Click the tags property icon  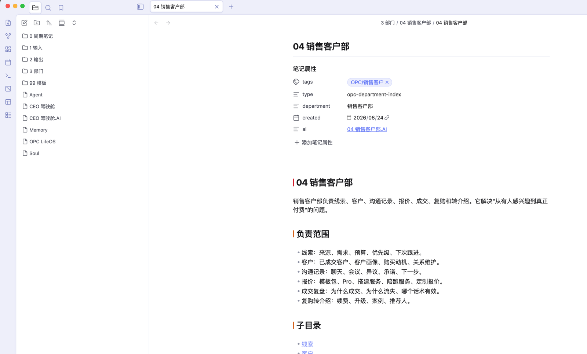296,82
